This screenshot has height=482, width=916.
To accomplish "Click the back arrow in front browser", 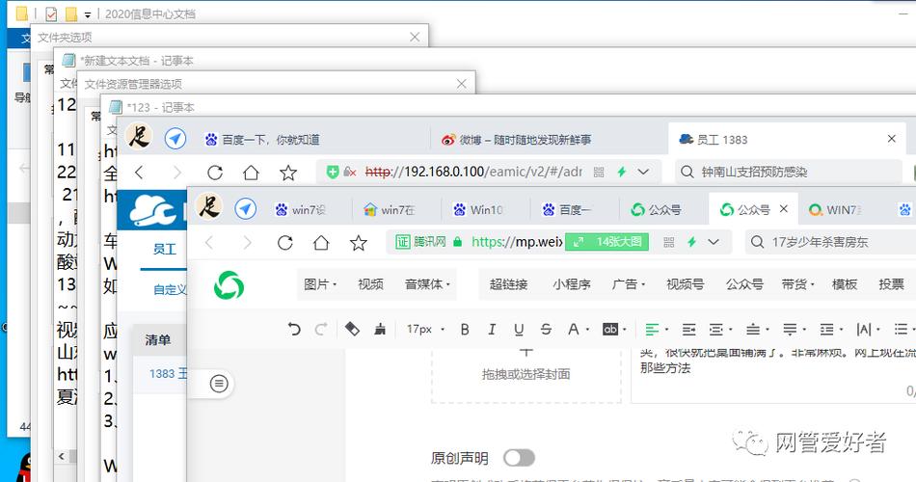I will tap(210, 243).
